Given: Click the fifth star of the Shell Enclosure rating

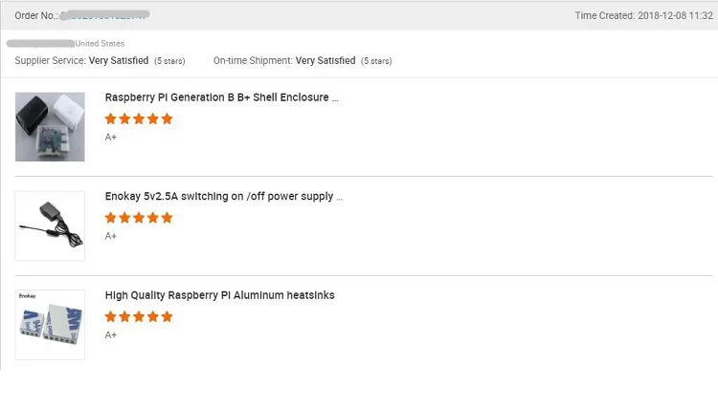Looking at the screenshot, I should [x=168, y=119].
